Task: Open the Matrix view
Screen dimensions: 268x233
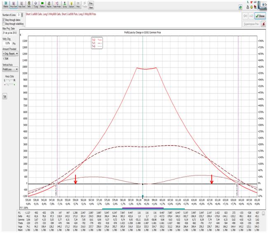Action: click(5, 5)
